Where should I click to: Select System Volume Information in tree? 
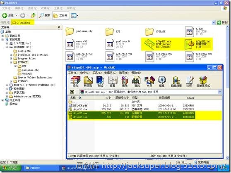coord(33,78)
